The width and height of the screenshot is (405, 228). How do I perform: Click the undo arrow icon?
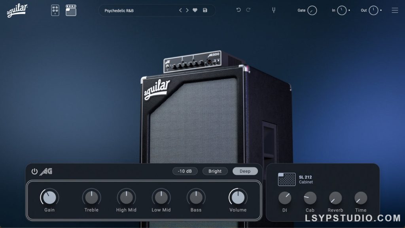[x=238, y=10]
